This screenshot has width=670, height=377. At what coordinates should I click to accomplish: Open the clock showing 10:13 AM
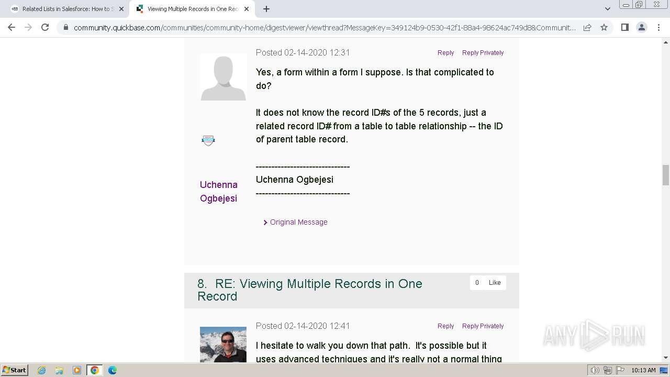[643, 370]
